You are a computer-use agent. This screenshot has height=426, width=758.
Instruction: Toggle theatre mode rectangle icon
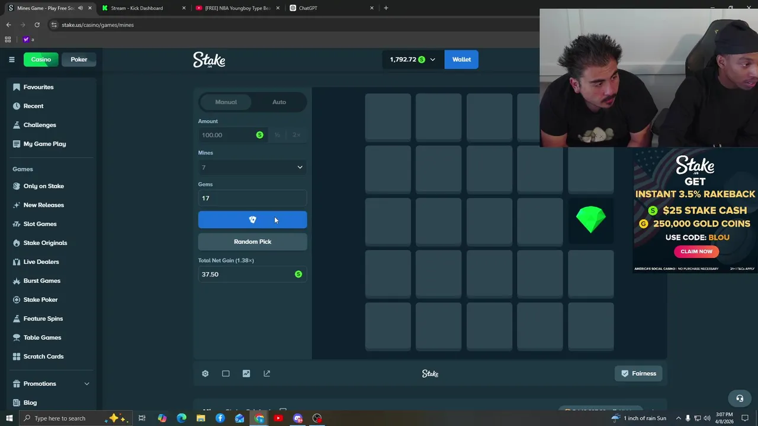(x=226, y=373)
